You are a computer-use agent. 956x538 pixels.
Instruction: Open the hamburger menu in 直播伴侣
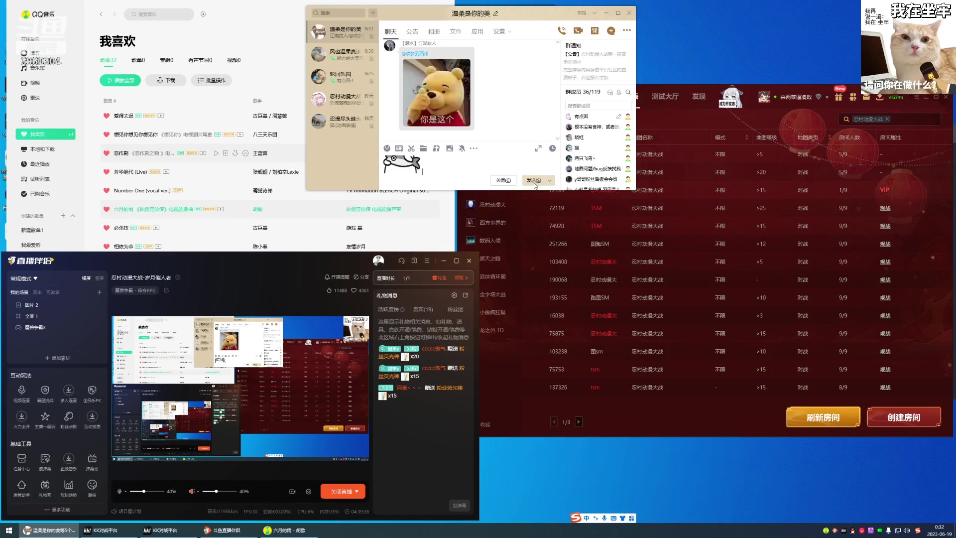[x=427, y=261]
